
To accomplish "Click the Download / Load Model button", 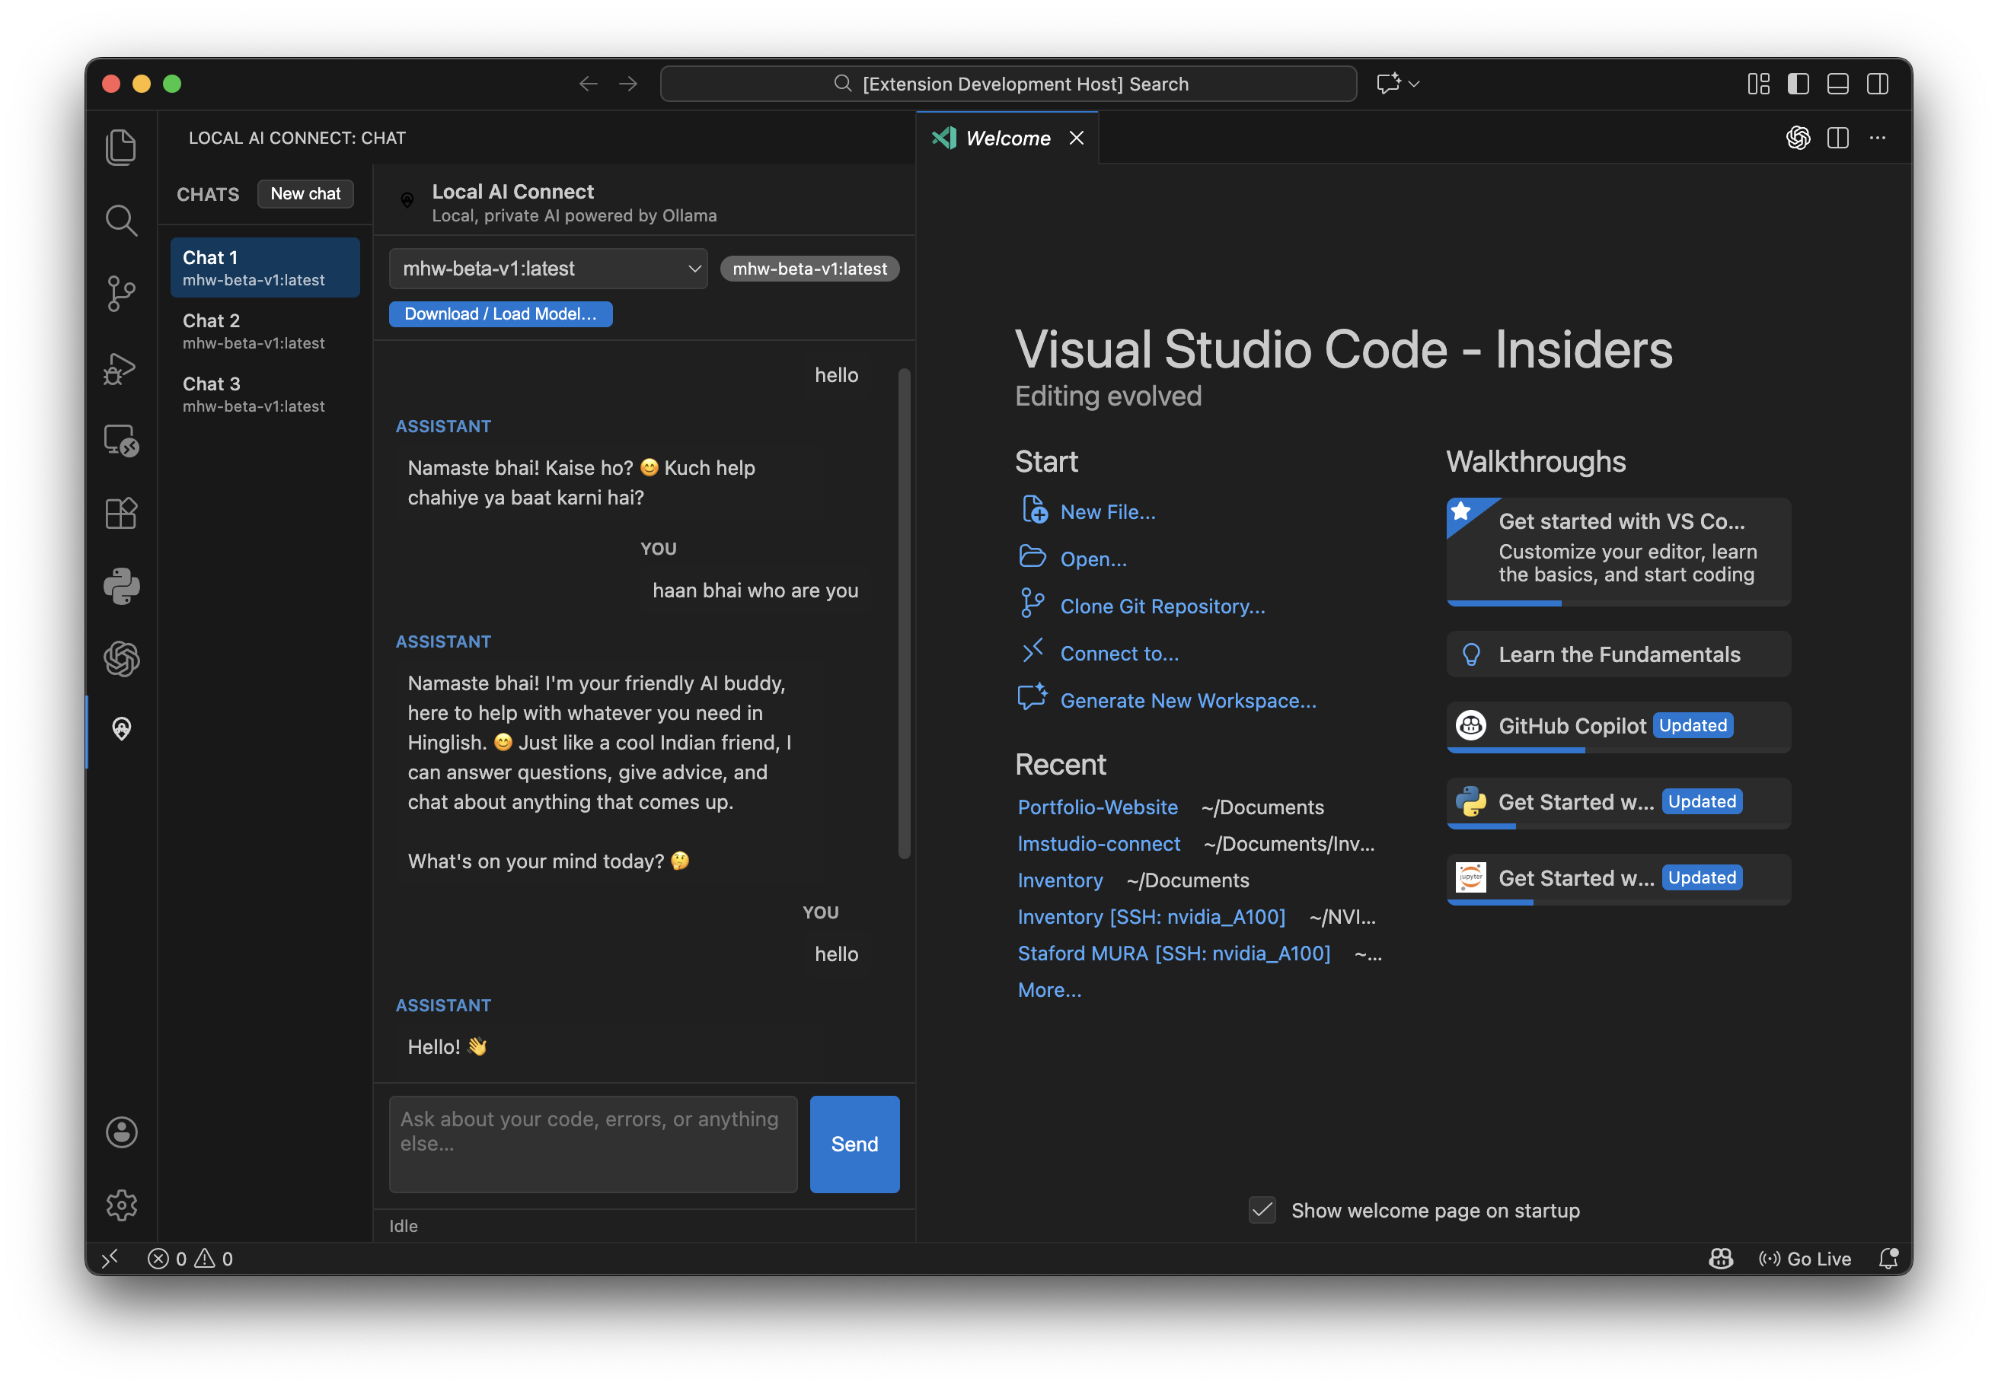I will 500,314.
